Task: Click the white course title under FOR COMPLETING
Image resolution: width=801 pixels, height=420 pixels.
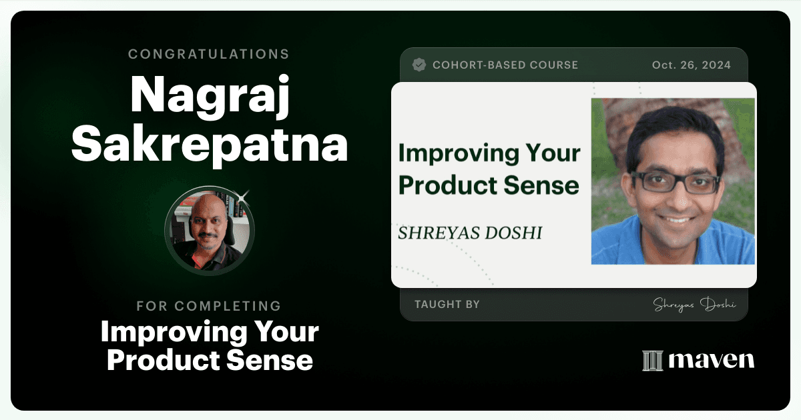Action: click(x=209, y=346)
